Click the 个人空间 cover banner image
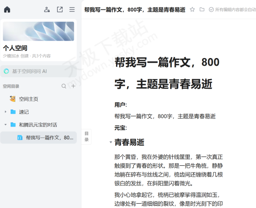 [x=38, y=31]
